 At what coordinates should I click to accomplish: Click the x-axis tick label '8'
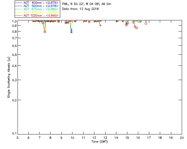pyautogui.click(x=51, y=138)
